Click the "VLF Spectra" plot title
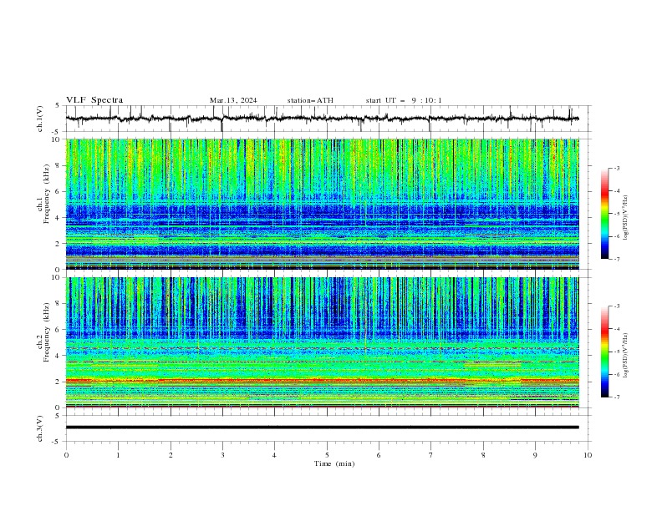The image size is (662, 511). click(94, 100)
